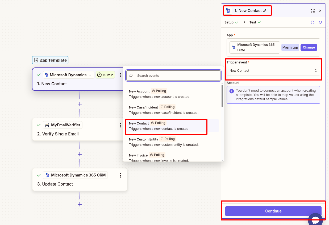Click the Microsoft Dynamics 365 icon on step 1

pos(47,75)
